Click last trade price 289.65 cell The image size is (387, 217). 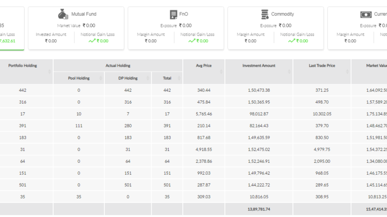click(x=322, y=185)
